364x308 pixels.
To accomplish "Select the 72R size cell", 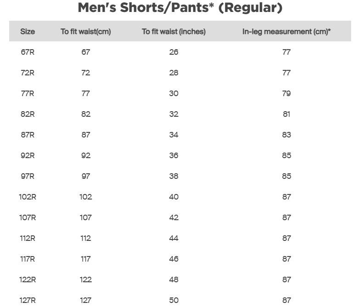I will point(28,73).
